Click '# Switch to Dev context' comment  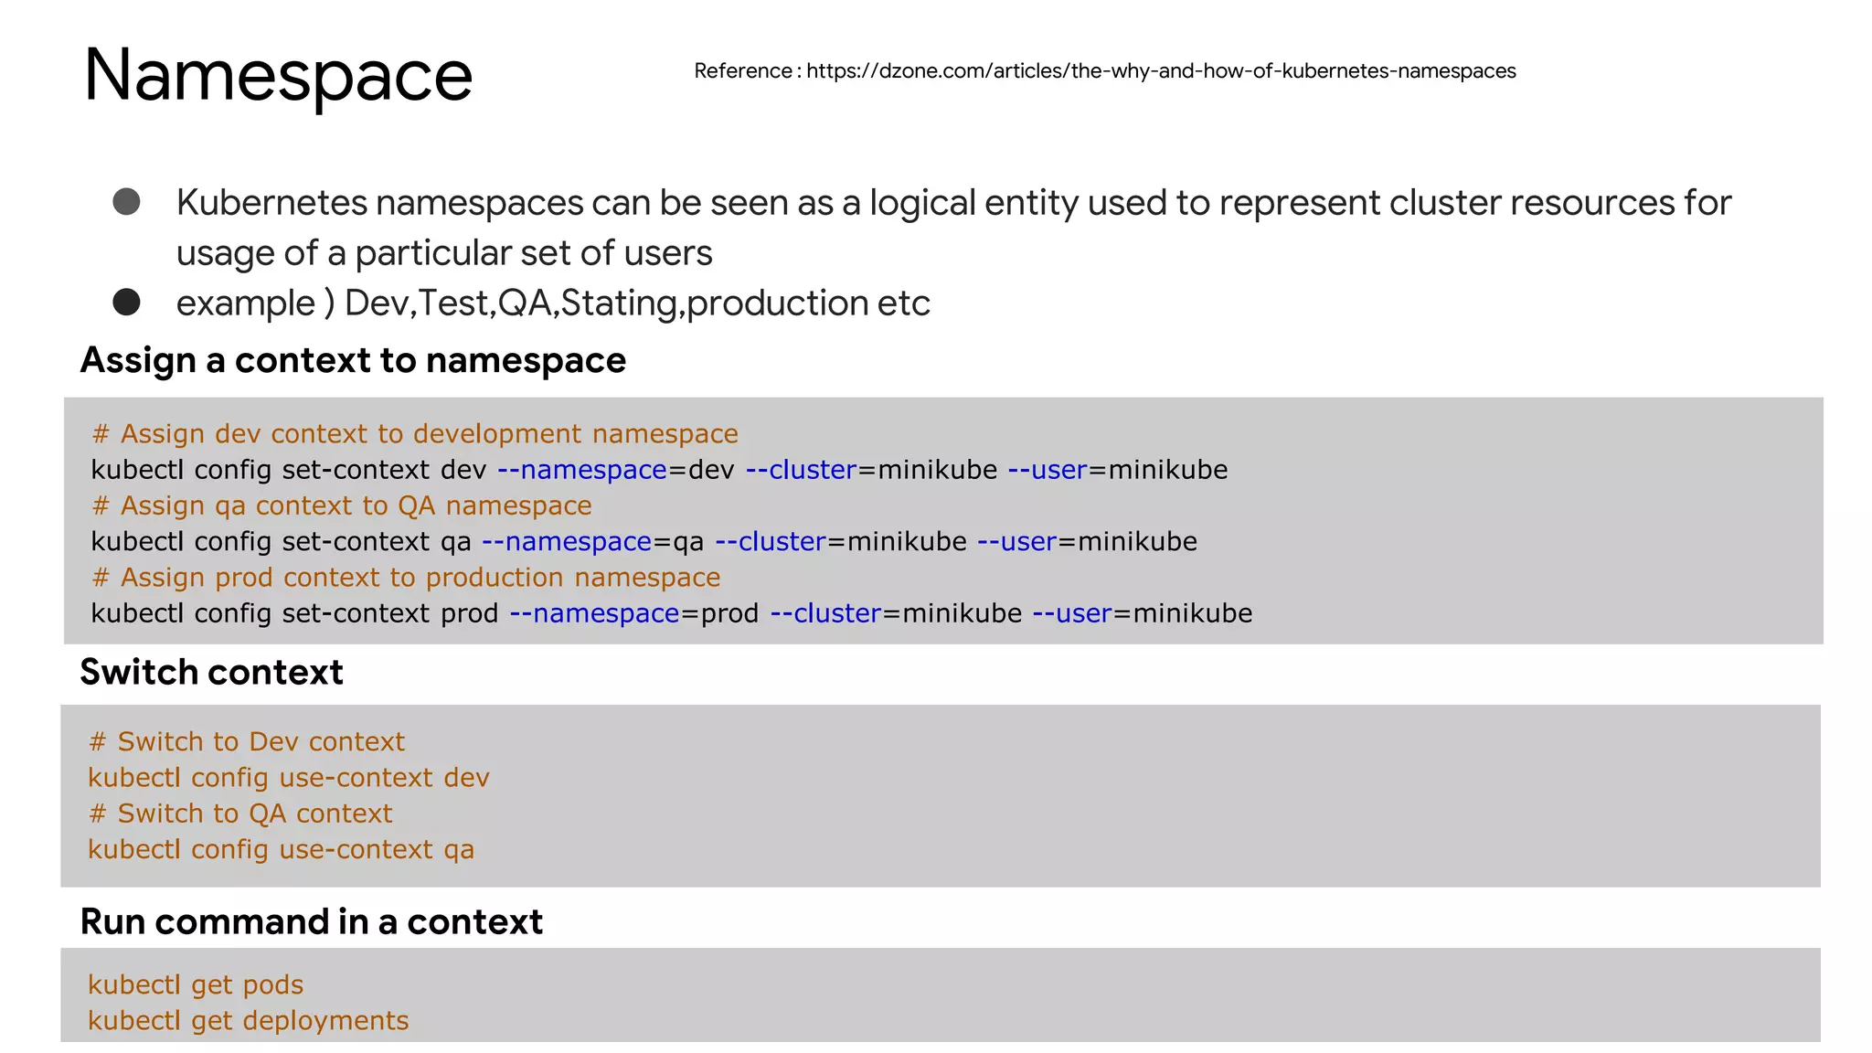pos(247,741)
